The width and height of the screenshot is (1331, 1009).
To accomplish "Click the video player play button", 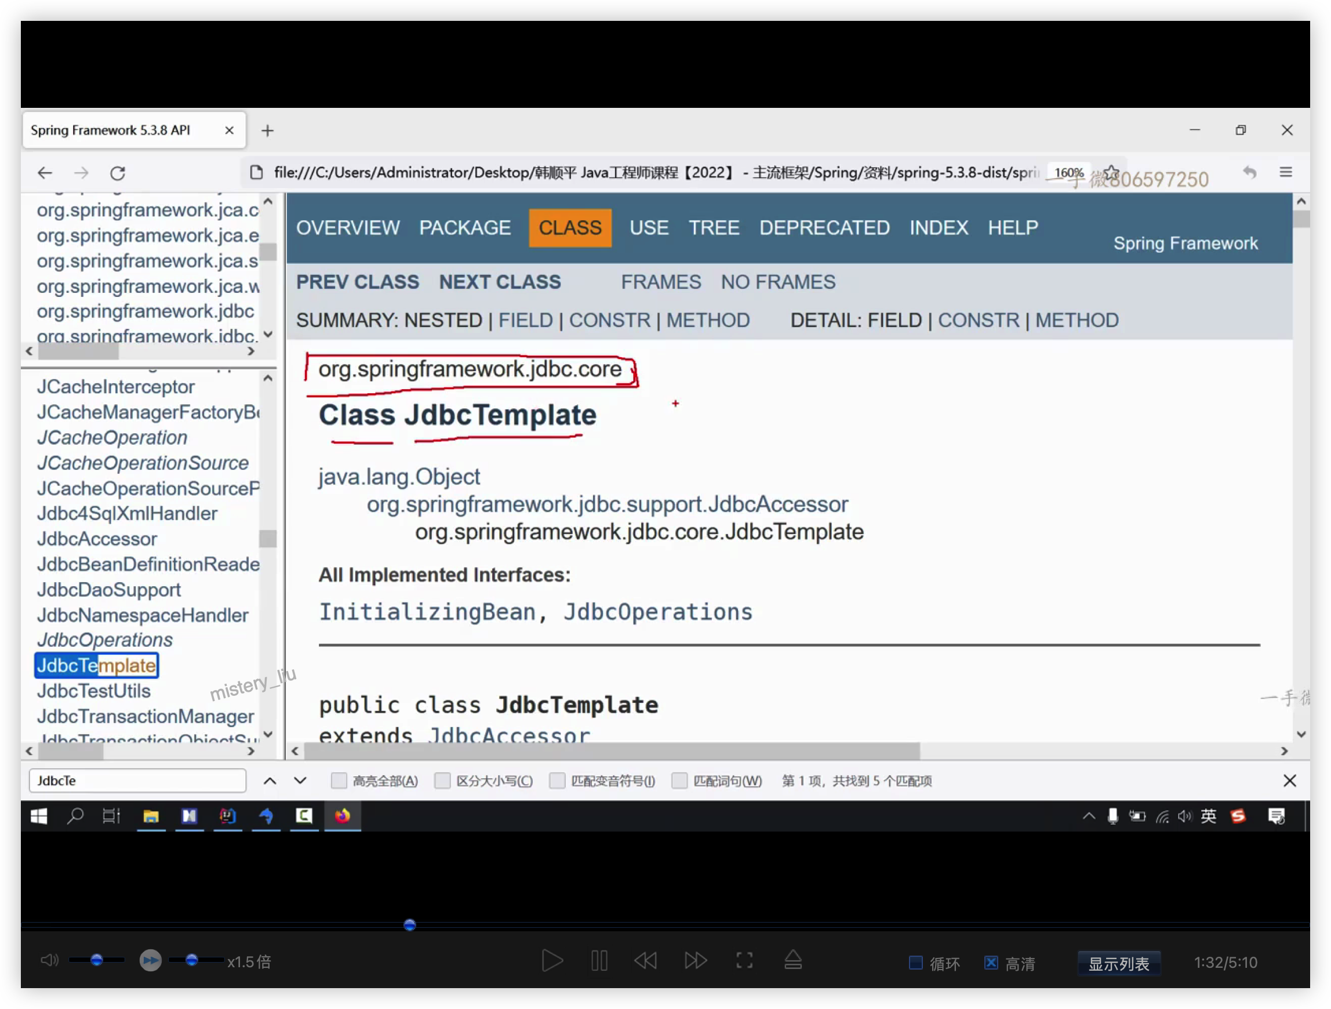I will point(552,961).
